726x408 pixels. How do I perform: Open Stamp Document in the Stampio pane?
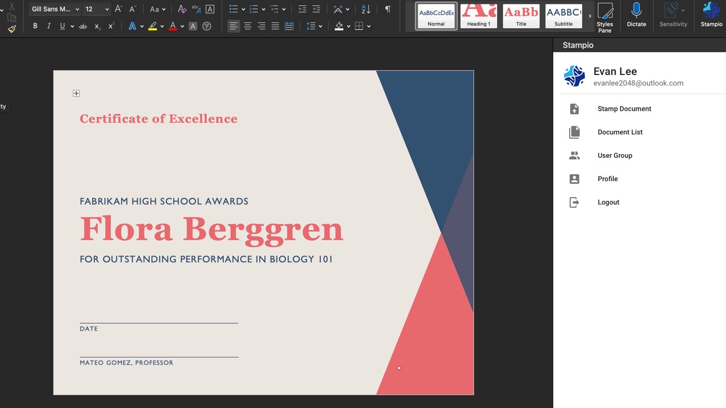[624, 109]
